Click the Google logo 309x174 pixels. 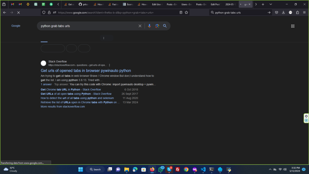pyautogui.click(x=16, y=26)
